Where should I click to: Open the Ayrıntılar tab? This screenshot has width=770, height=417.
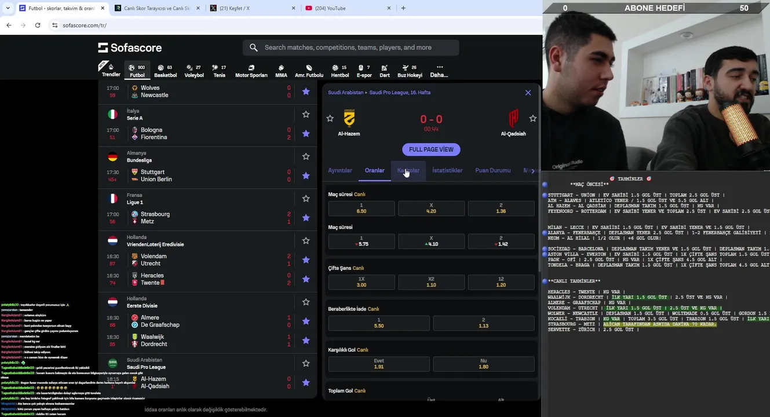tap(340, 170)
